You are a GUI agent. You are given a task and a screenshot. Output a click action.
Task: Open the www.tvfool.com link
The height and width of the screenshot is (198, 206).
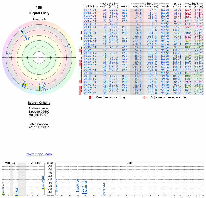point(39,154)
